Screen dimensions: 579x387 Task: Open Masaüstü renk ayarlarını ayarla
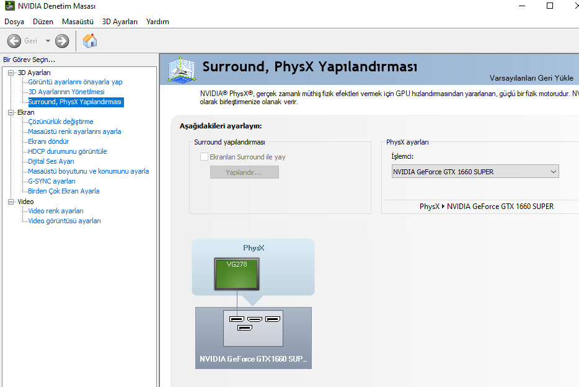coord(74,131)
